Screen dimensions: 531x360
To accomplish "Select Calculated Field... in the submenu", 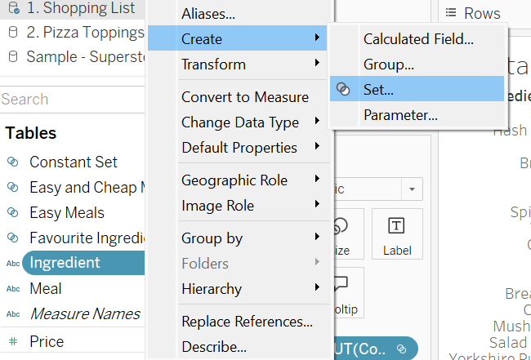I will coord(417,38).
